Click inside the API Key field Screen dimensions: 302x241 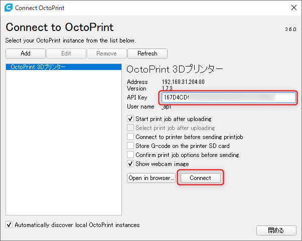point(229,97)
